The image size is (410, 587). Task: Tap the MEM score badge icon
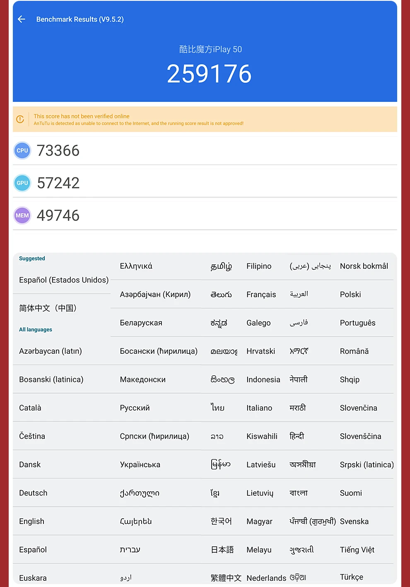[x=22, y=215]
